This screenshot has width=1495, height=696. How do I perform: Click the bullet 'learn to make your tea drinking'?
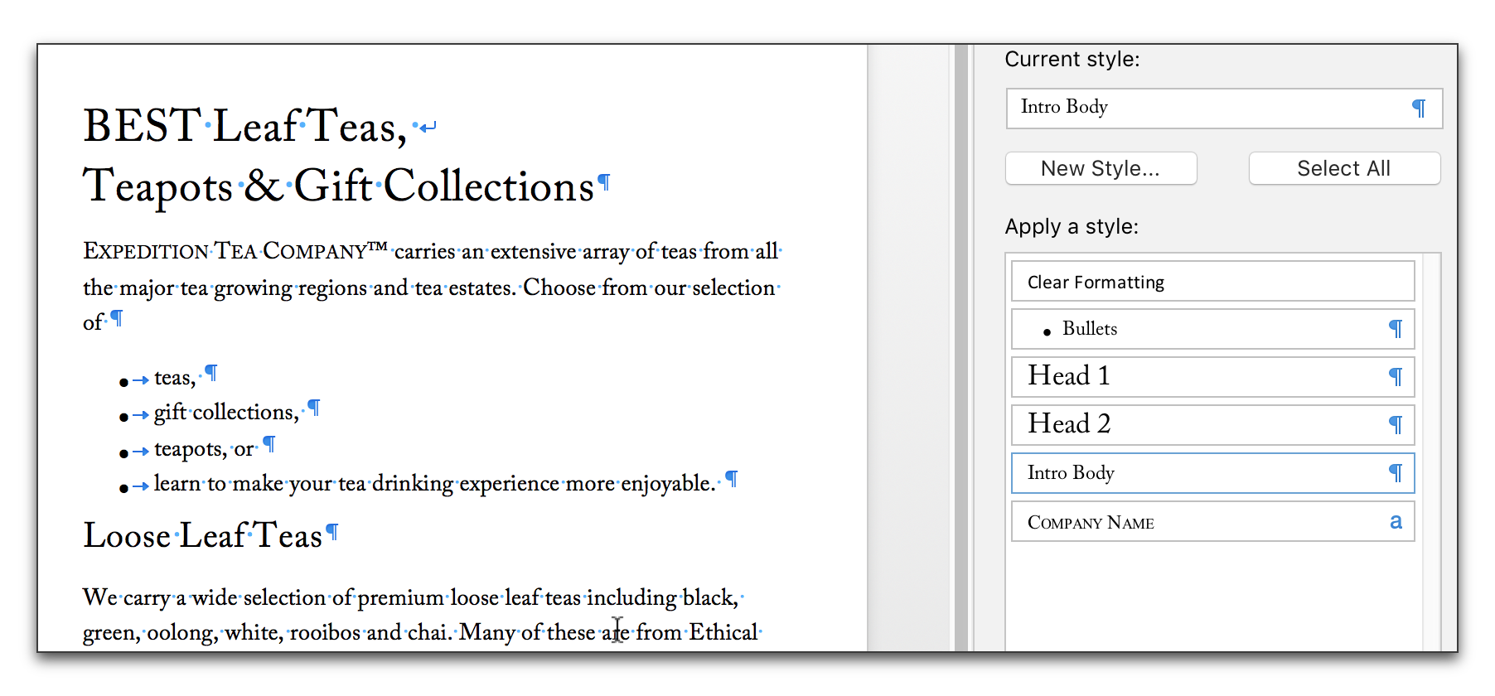point(303,484)
